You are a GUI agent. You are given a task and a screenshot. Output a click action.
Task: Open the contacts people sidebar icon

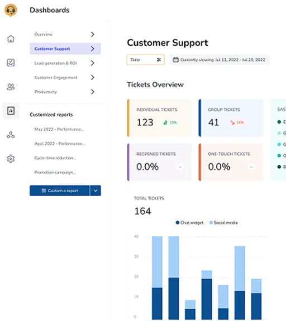(x=11, y=87)
